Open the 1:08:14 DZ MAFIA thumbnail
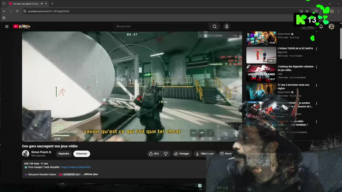The height and width of the screenshot is (192, 342). (x=261, y=55)
